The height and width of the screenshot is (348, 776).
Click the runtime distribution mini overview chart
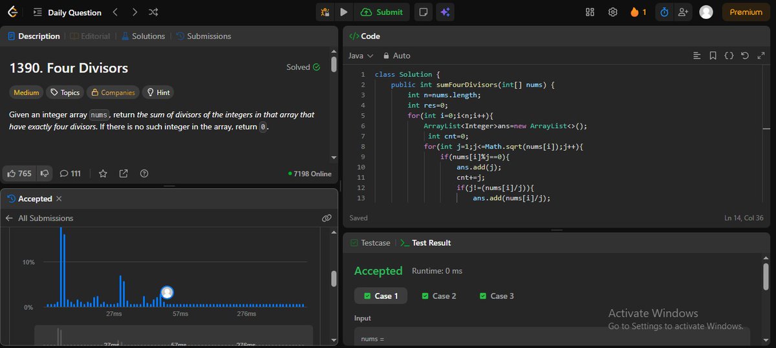(x=173, y=336)
